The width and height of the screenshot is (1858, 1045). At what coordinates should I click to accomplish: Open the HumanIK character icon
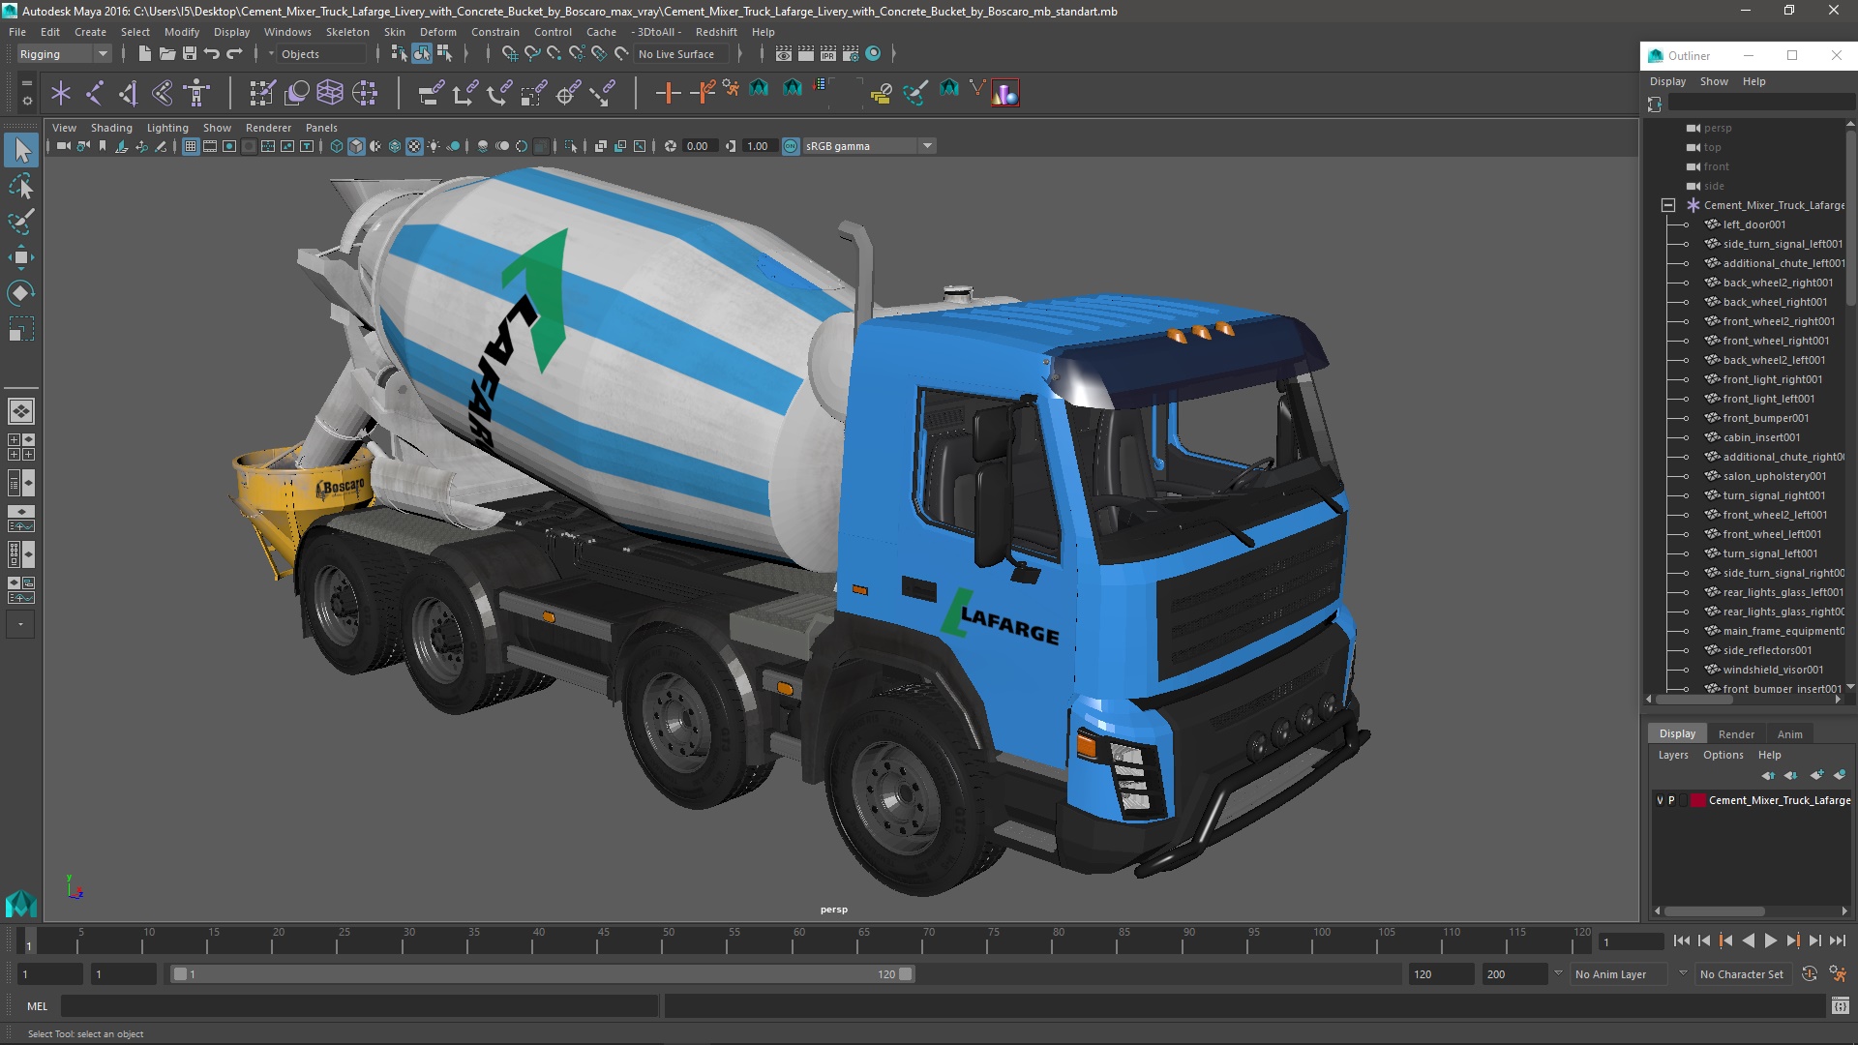tap(196, 93)
